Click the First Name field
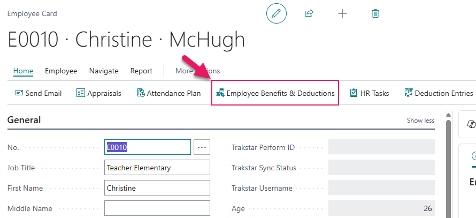 point(157,188)
